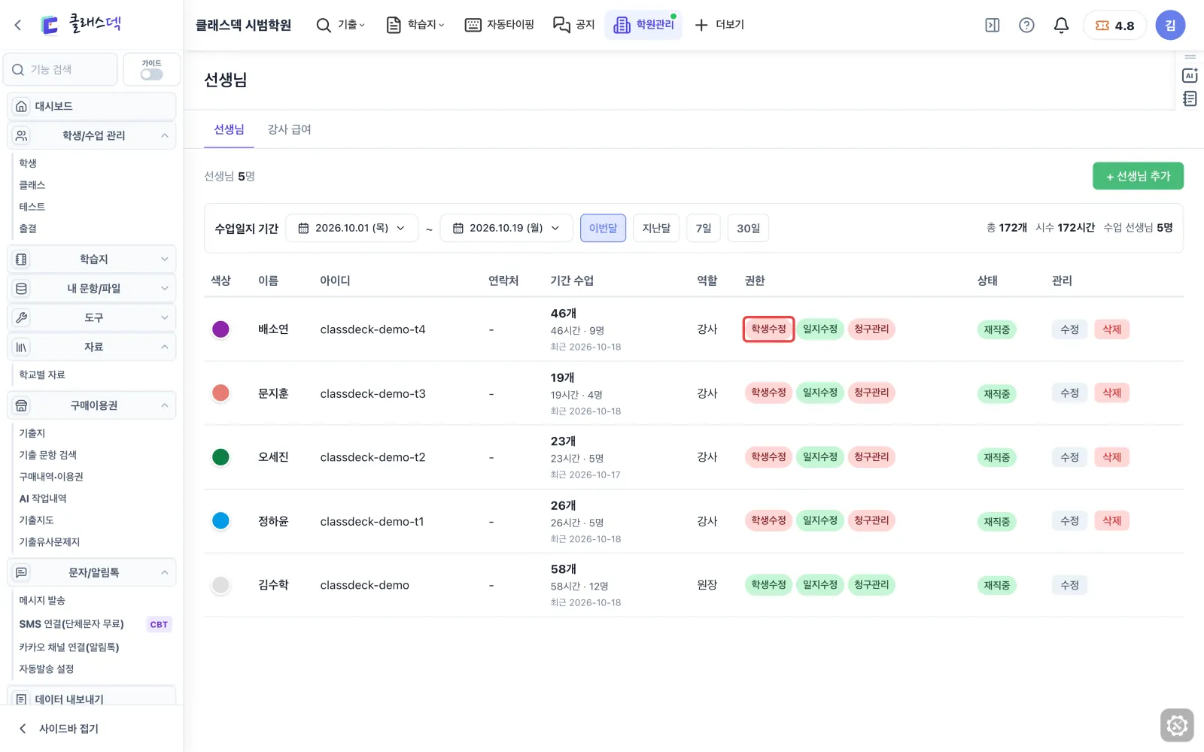
Task: Open 데이터 내보내기 in the sidebar
Action: click(x=92, y=698)
